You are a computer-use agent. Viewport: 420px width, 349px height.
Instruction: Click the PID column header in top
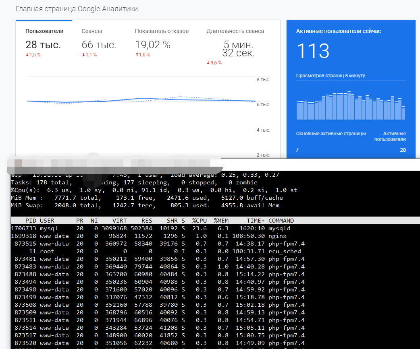pyautogui.click(x=31, y=221)
